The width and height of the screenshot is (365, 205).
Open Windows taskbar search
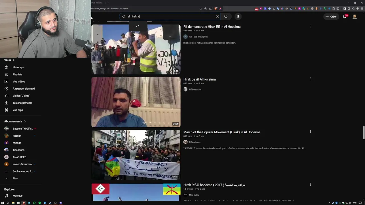click(8, 203)
